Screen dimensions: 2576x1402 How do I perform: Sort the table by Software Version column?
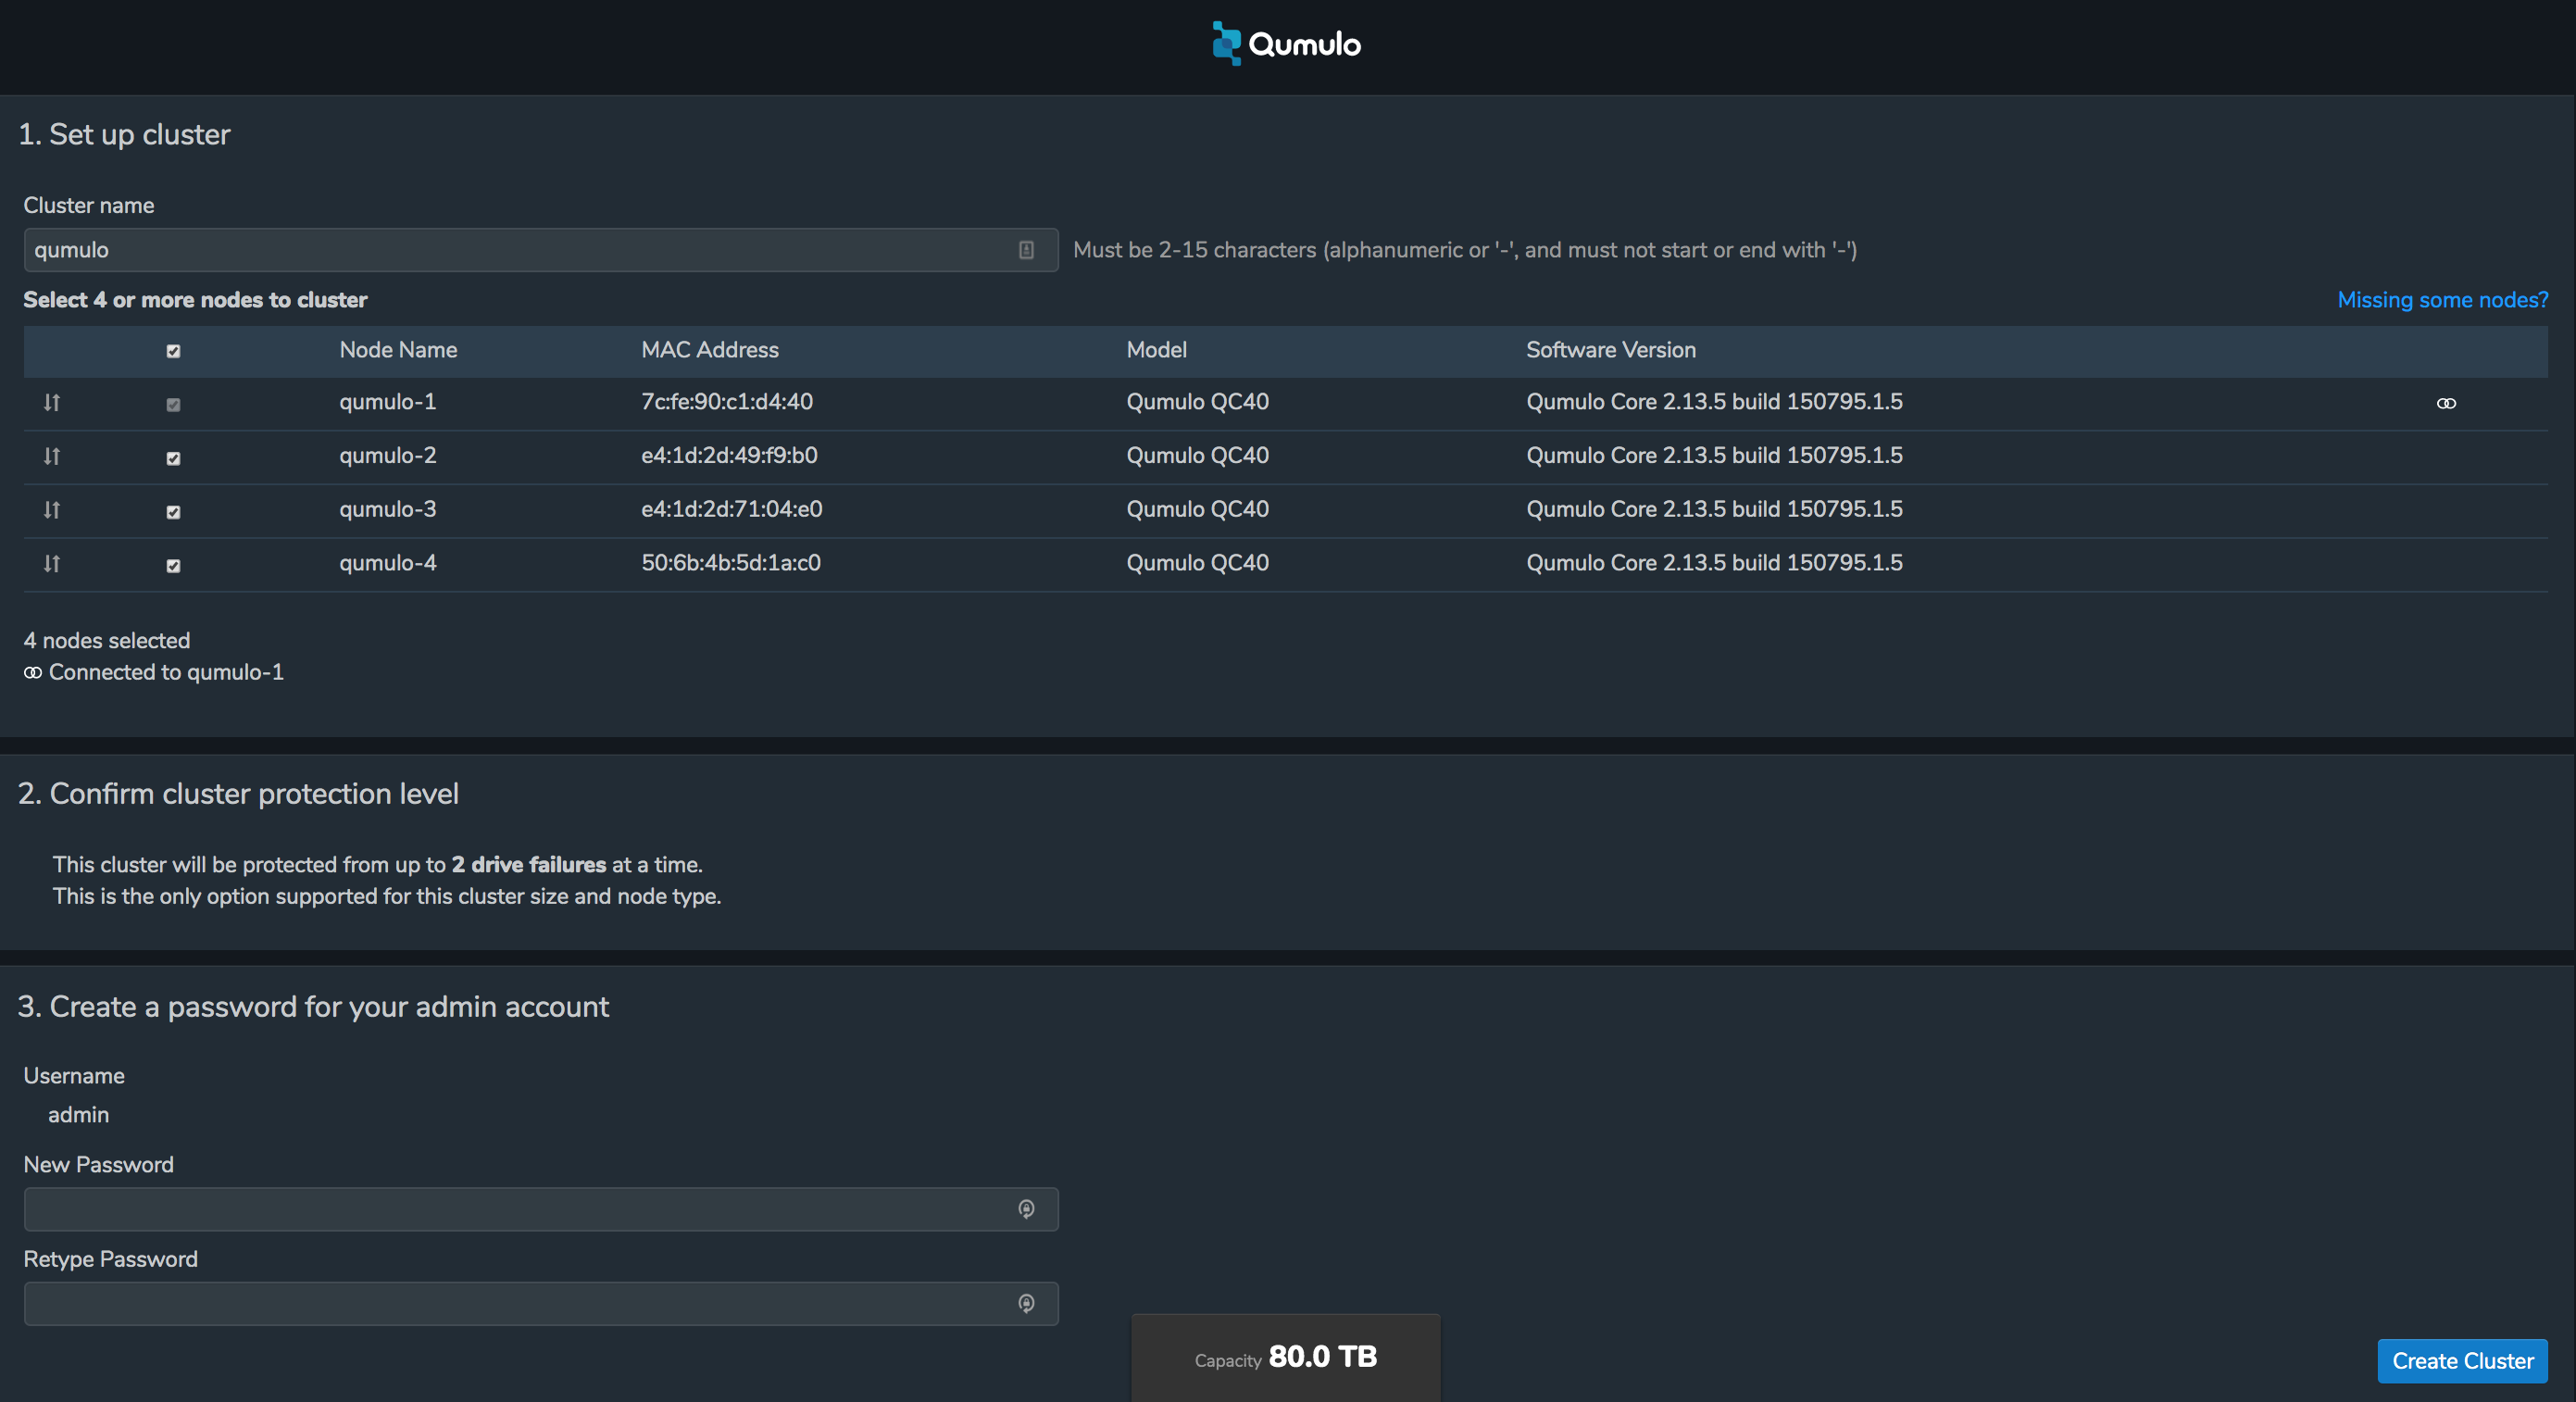(1610, 350)
